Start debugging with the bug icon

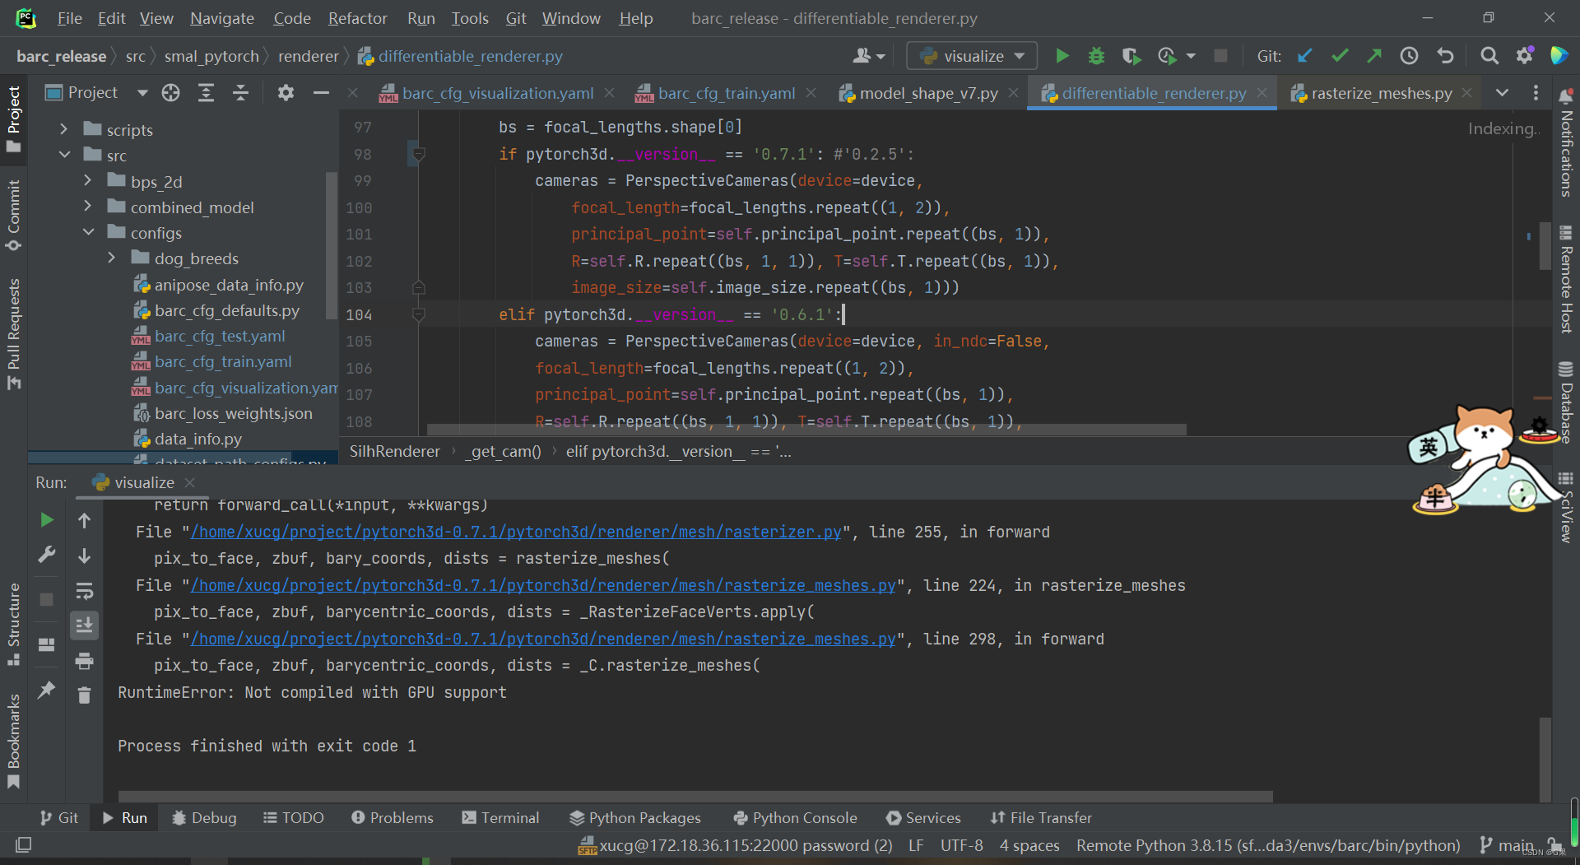coord(1096,56)
